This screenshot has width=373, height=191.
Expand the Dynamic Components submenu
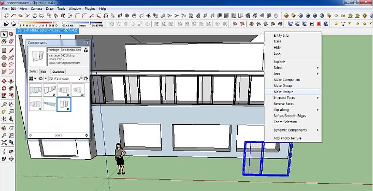293,130
